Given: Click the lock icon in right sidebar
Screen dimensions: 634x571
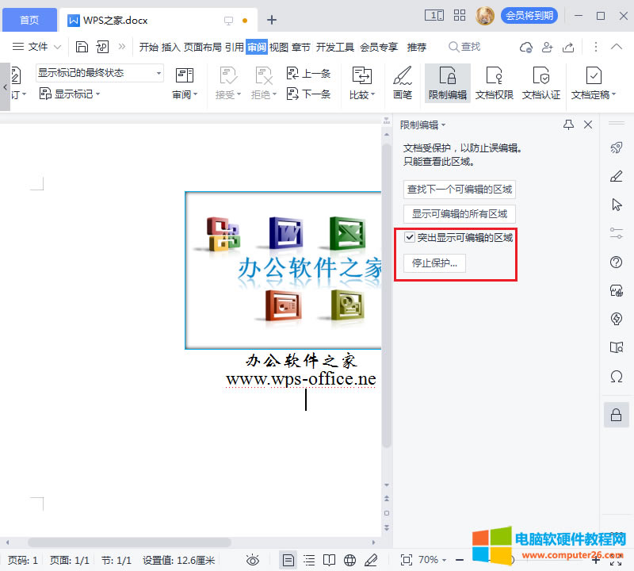Looking at the screenshot, I should (616, 415).
